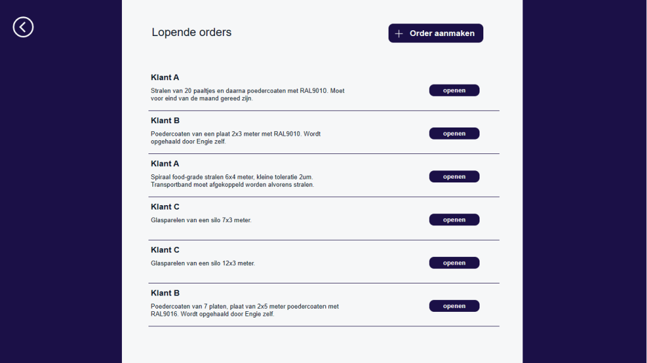Click Klant B title above 2x3 plaat description

tap(165, 121)
